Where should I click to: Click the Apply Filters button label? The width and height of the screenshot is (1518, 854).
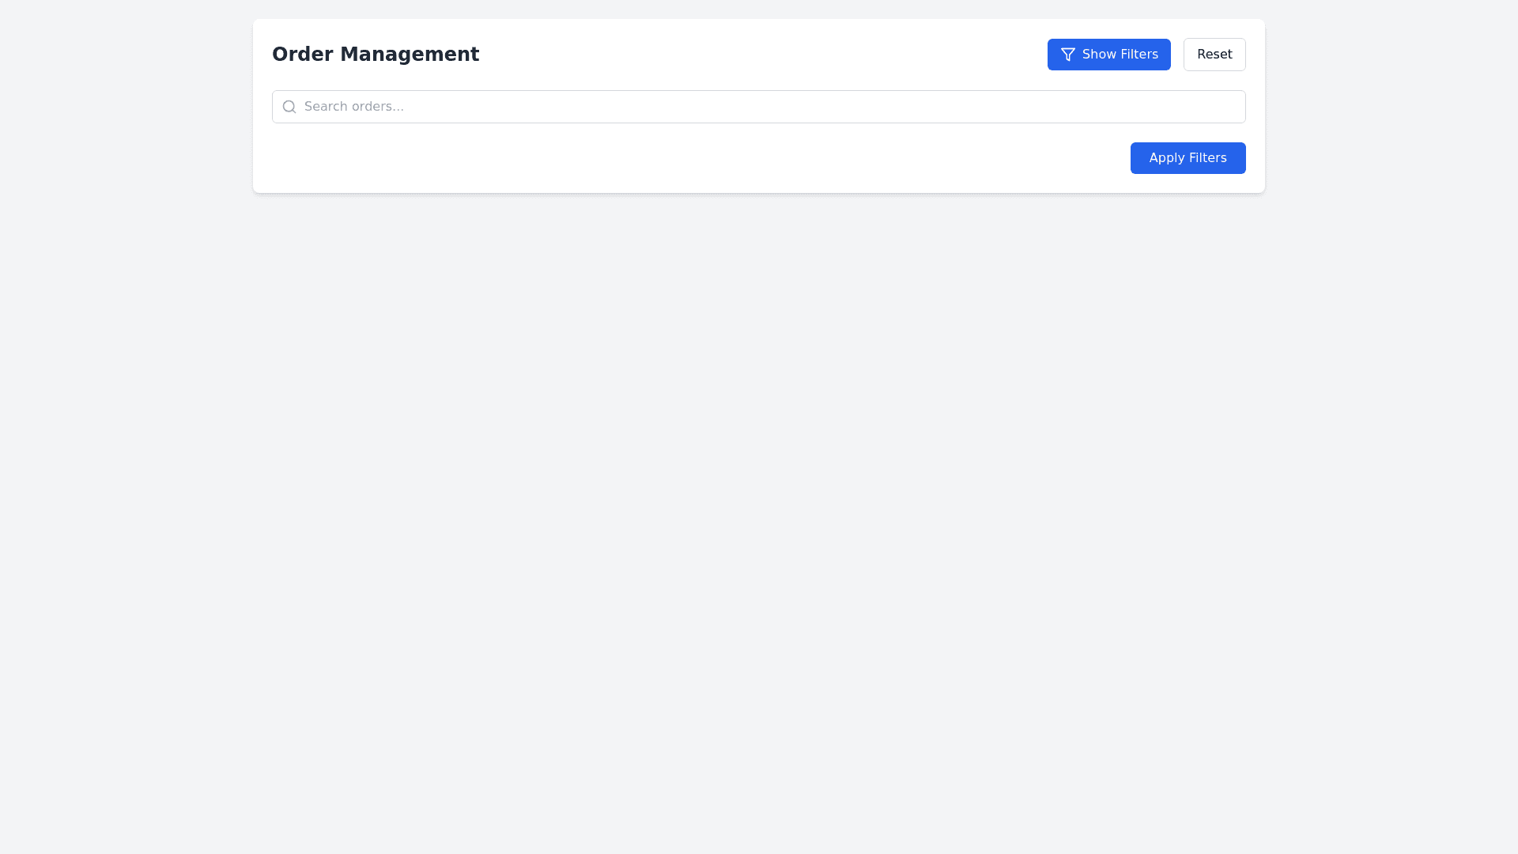pos(1188,158)
